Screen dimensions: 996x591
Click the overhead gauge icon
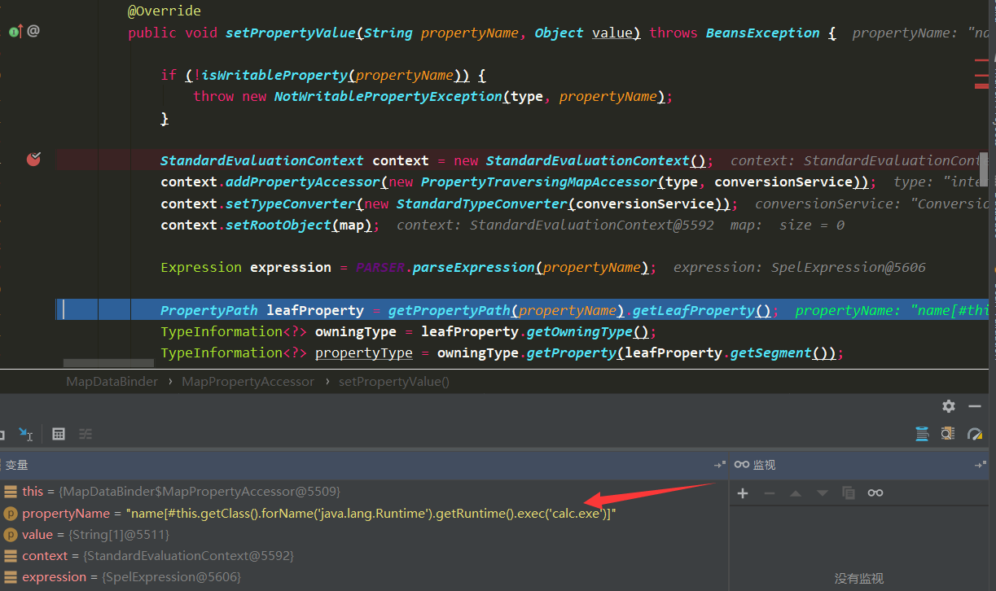(975, 434)
